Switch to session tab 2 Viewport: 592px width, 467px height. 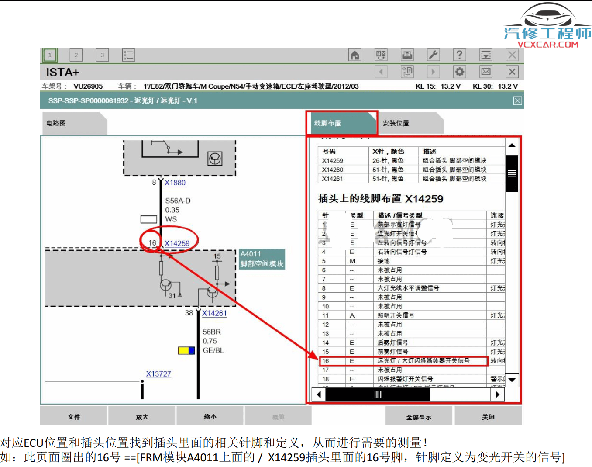pos(76,55)
